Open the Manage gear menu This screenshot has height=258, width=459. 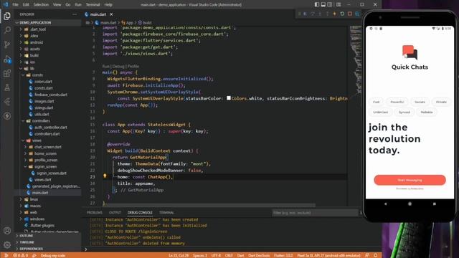(x=7, y=244)
